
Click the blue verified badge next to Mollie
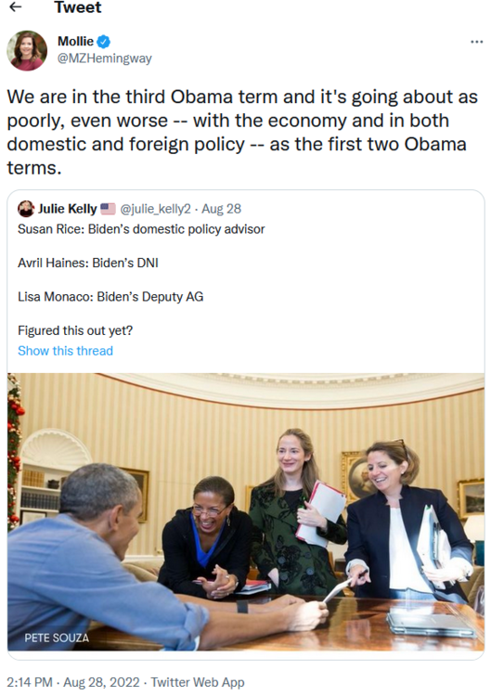pos(103,42)
